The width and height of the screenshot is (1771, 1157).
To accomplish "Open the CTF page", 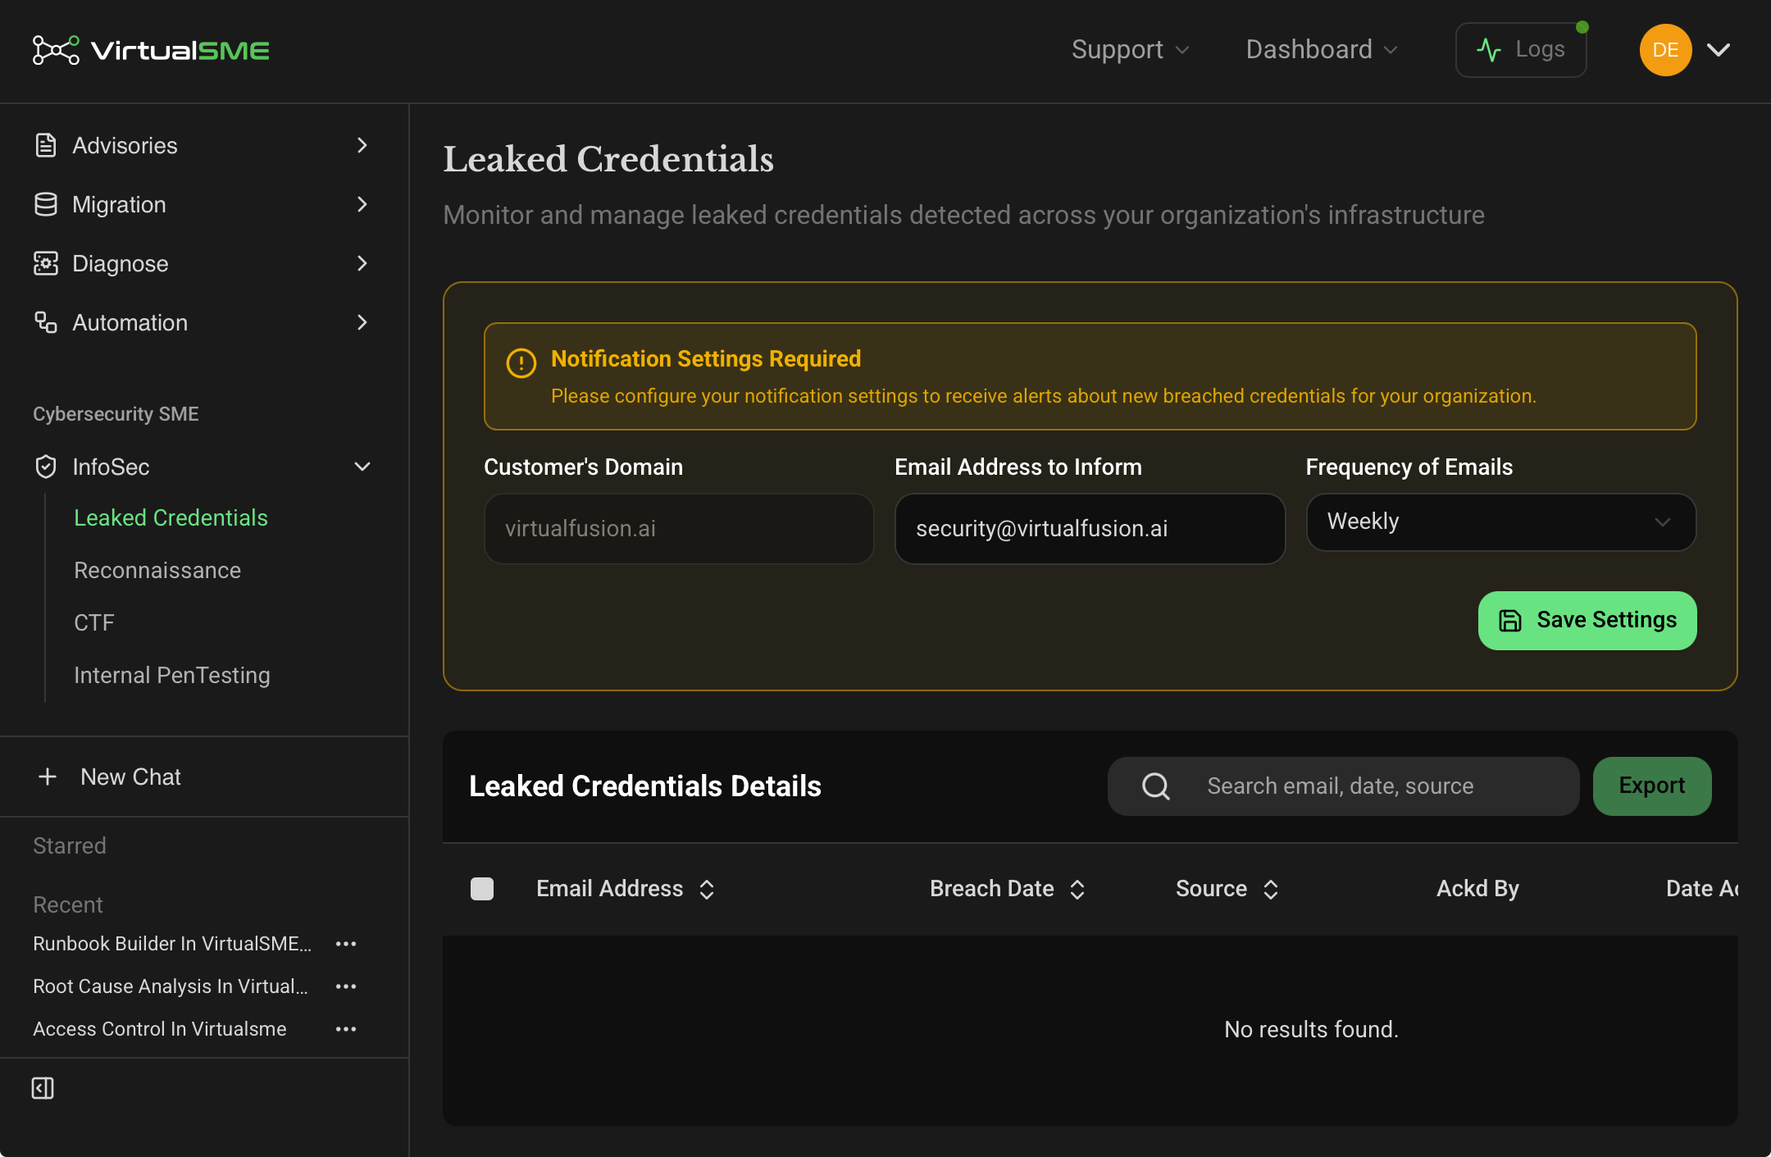I will point(94,622).
